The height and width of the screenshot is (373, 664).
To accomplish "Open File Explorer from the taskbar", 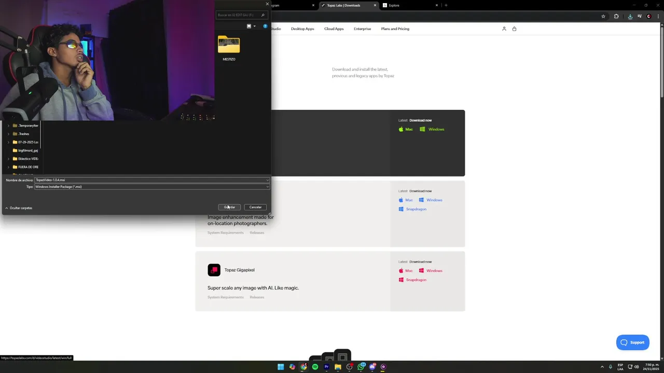I will (338, 367).
